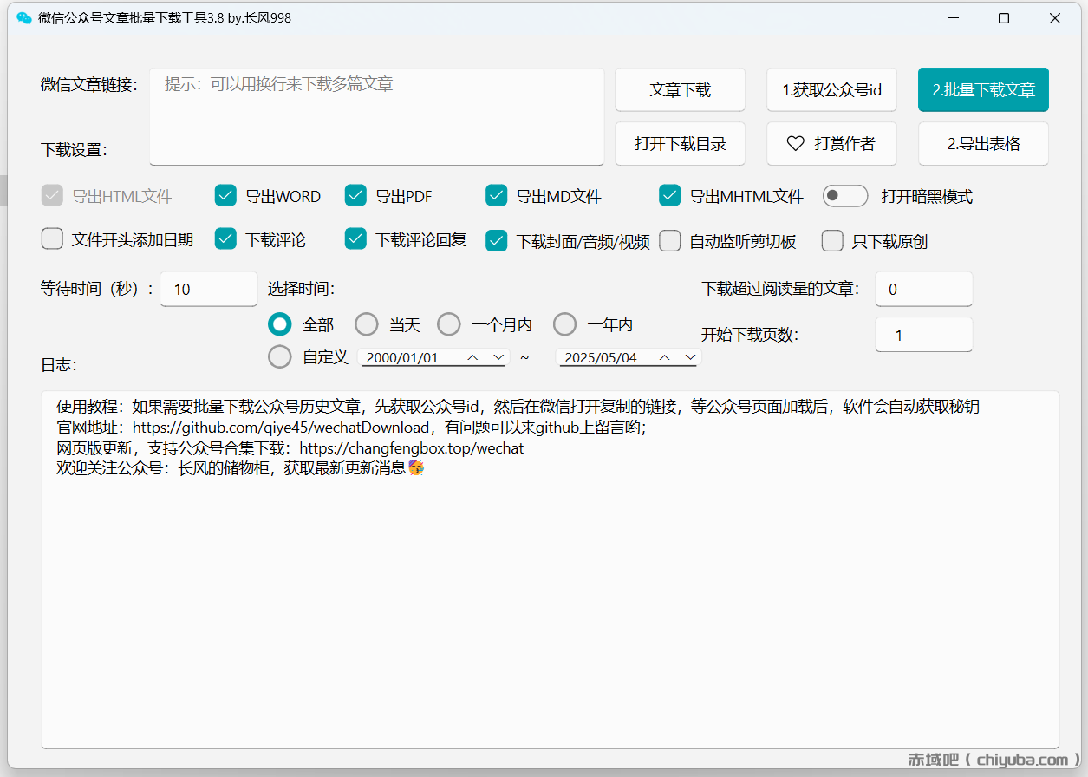
Task: Minimize the download tool window
Action: pos(953,18)
